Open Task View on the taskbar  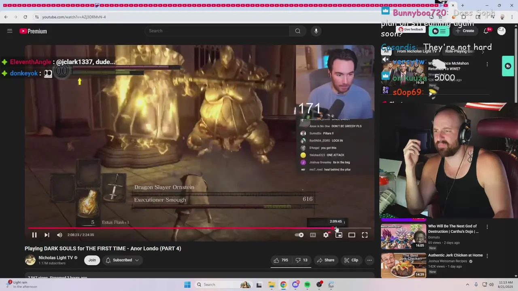point(259,285)
